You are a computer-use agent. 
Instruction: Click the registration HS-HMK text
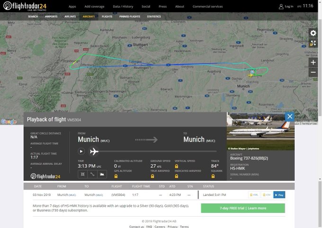[x=237, y=168]
